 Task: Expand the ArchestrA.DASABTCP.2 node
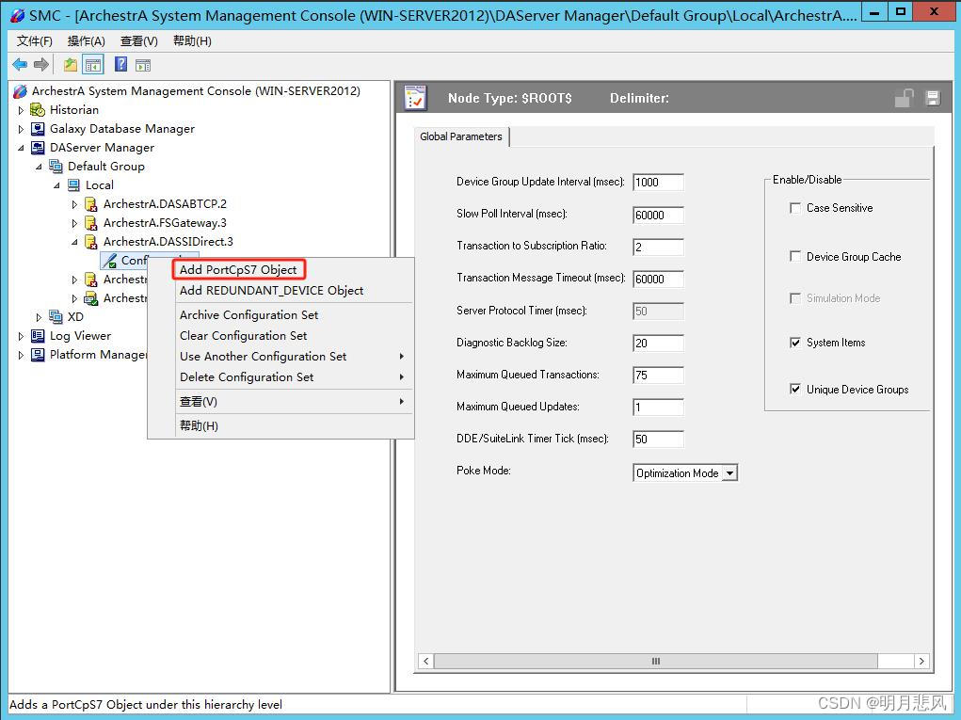coord(74,204)
